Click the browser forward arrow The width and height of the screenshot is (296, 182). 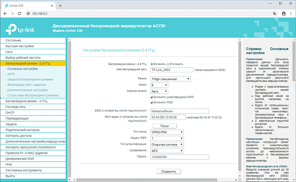coord(12,14)
